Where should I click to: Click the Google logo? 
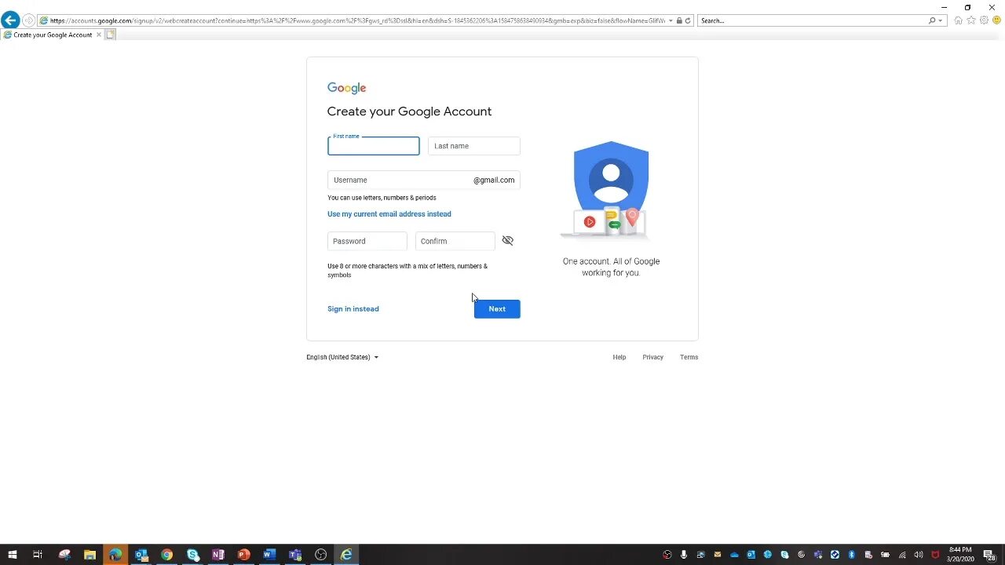(347, 88)
